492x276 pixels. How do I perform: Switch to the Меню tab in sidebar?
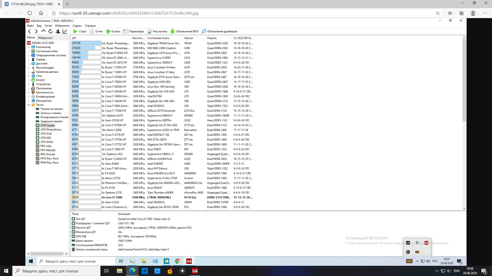31,38
